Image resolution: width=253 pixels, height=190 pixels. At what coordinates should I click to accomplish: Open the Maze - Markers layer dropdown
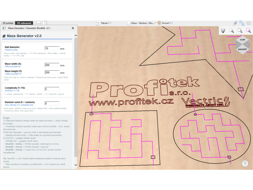(x=144, y=23)
